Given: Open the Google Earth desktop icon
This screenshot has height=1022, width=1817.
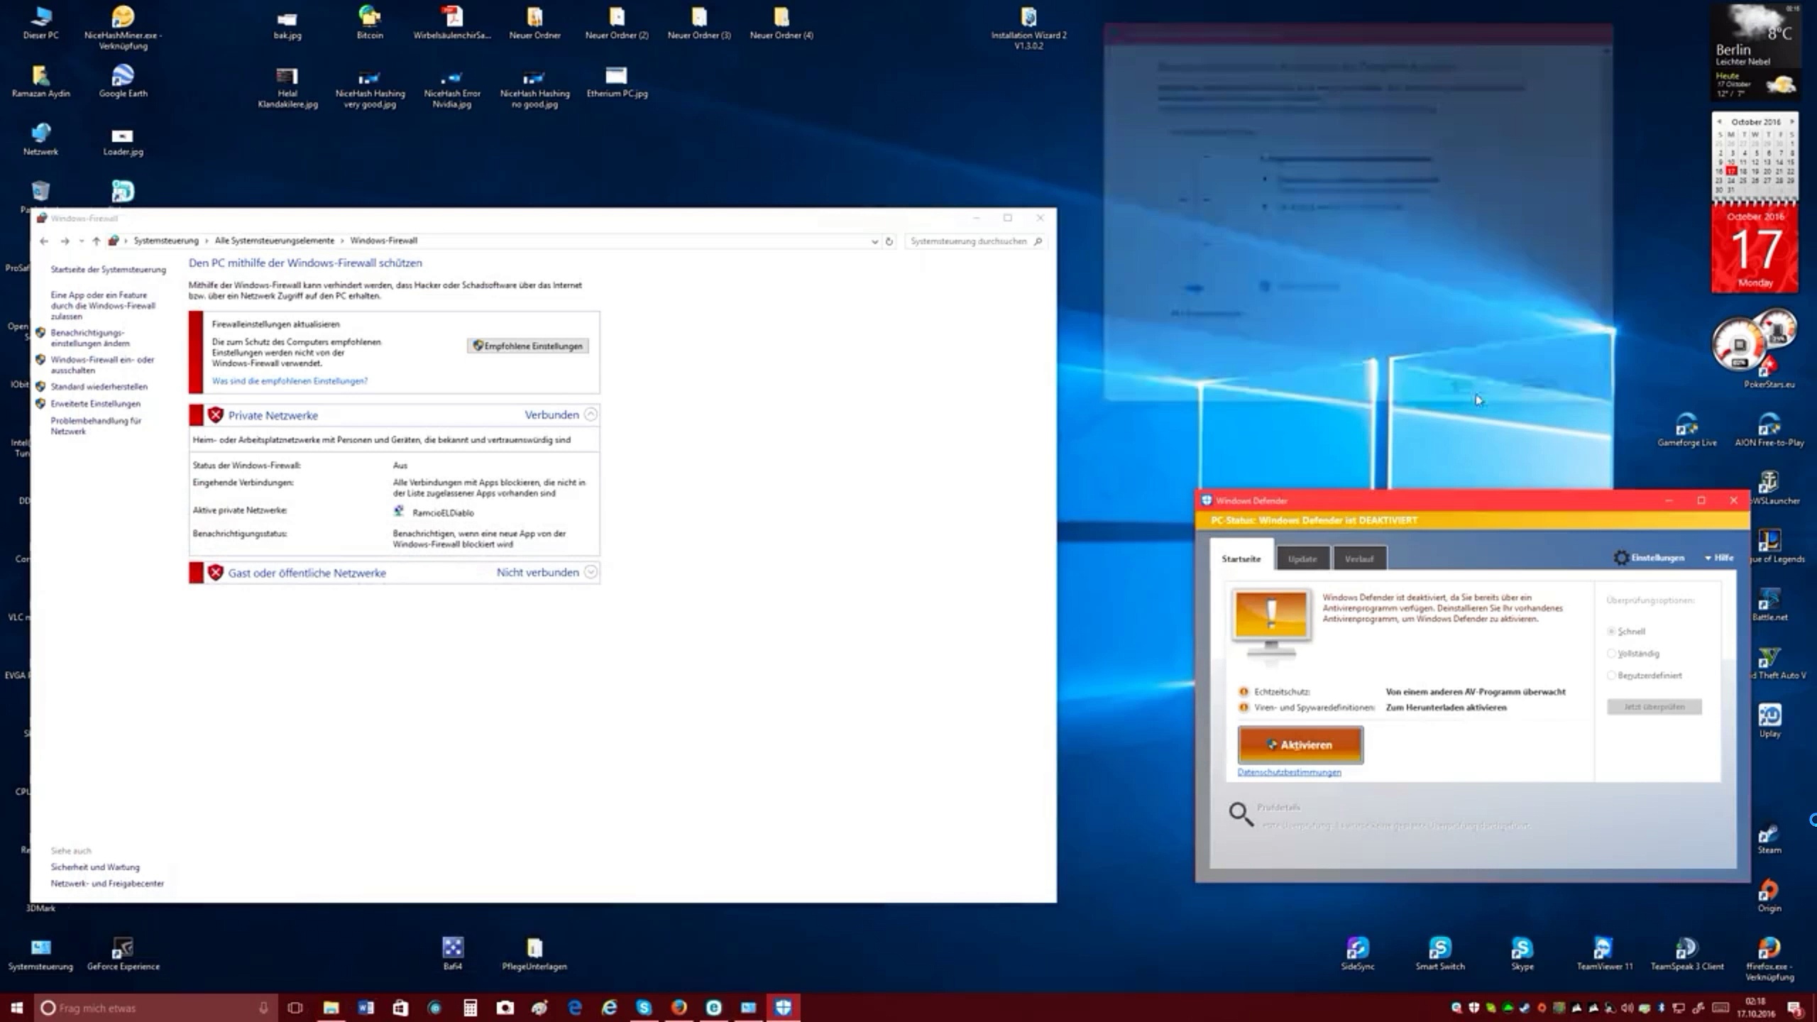Looking at the screenshot, I should (x=123, y=77).
